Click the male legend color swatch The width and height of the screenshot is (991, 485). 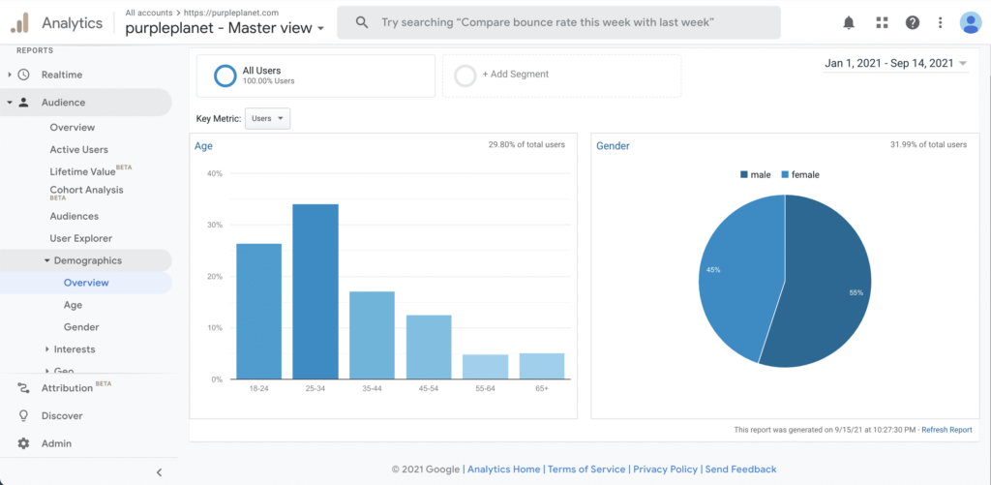click(x=744, y=174)
